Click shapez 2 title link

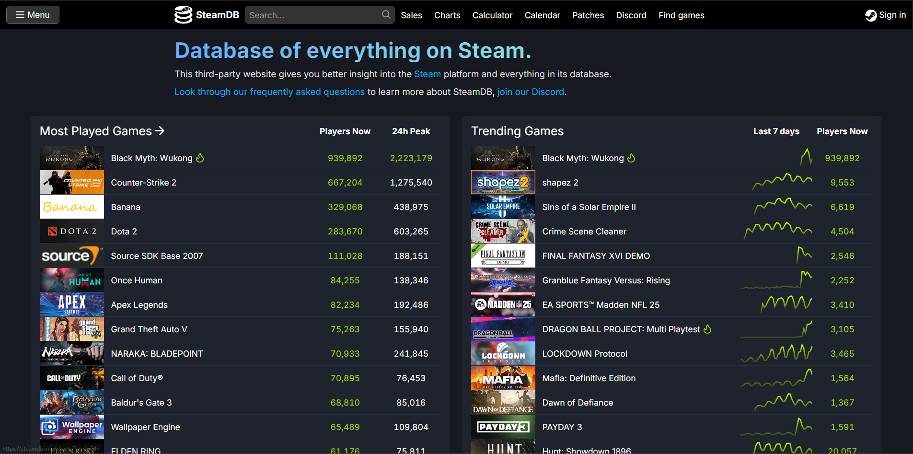coord(560,183)
